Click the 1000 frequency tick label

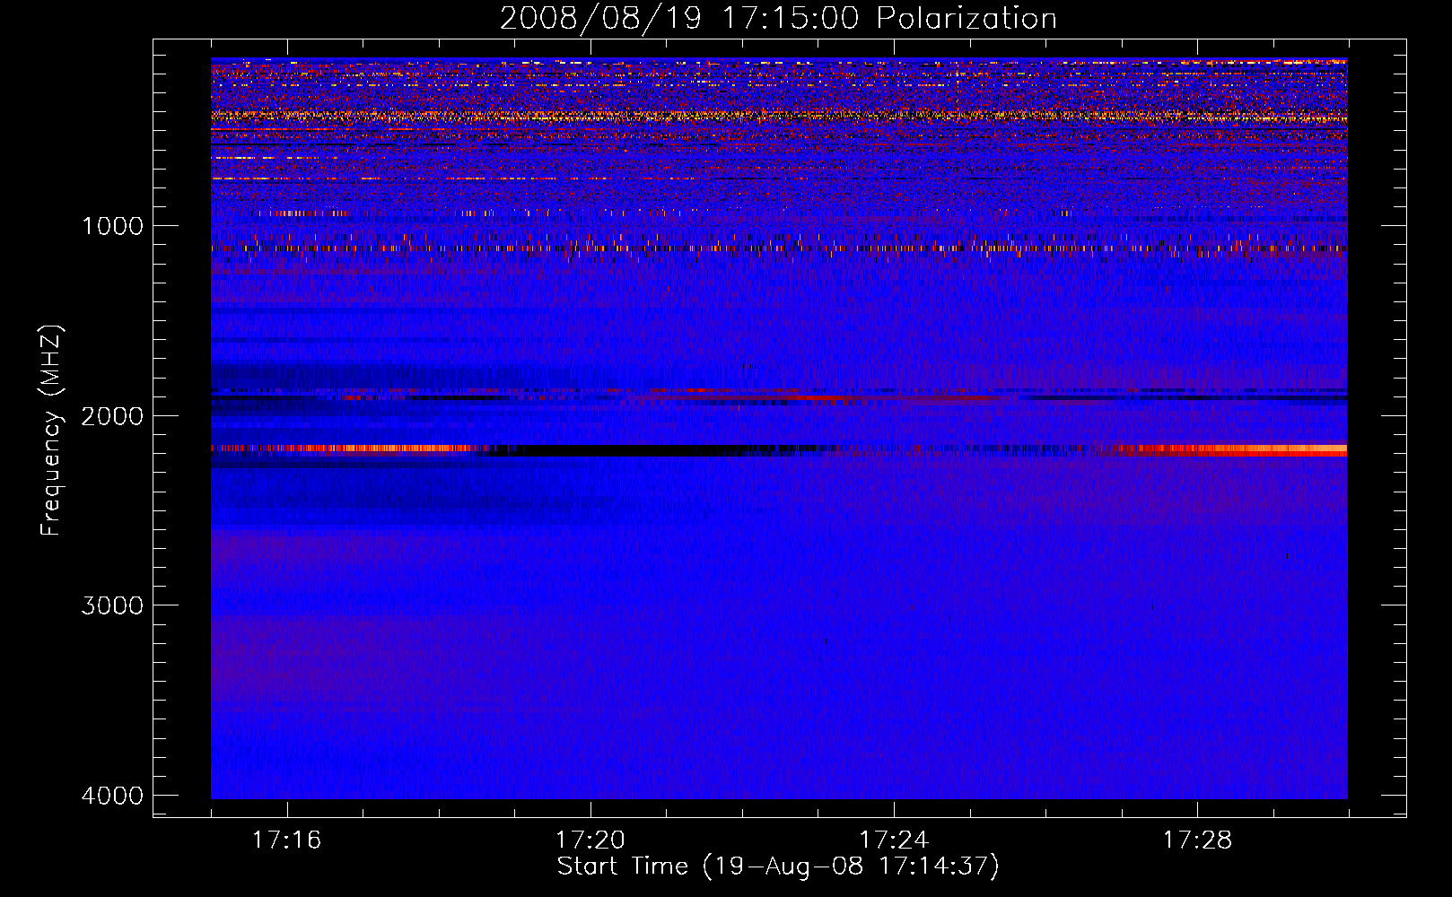coord(112,225)
